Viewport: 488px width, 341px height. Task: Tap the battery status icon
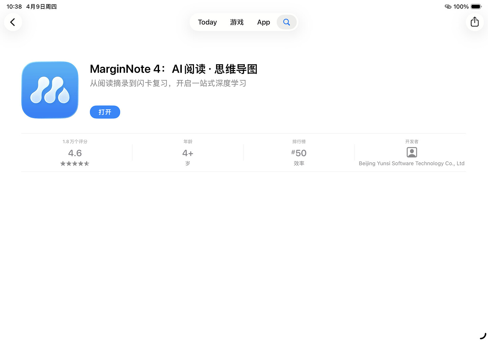(476, 6)
